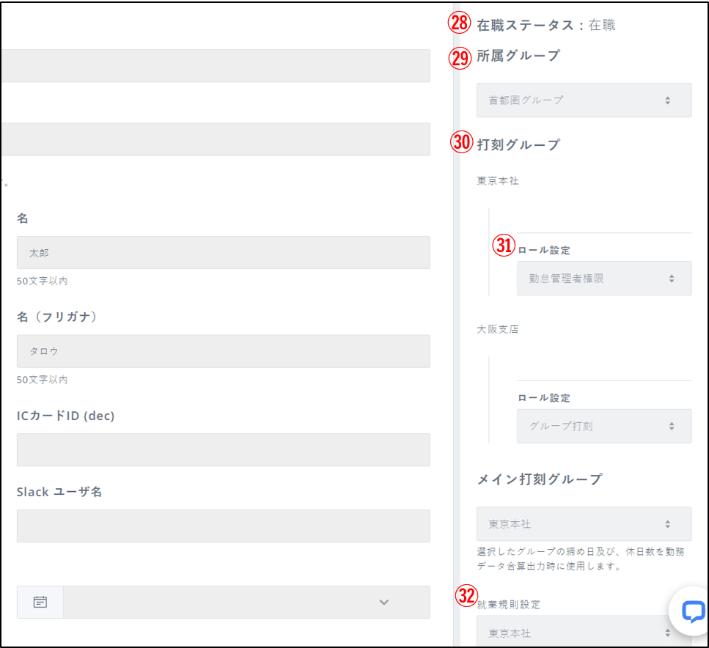Focus the ICカードID (dec) input field

(x=223, y=449)
